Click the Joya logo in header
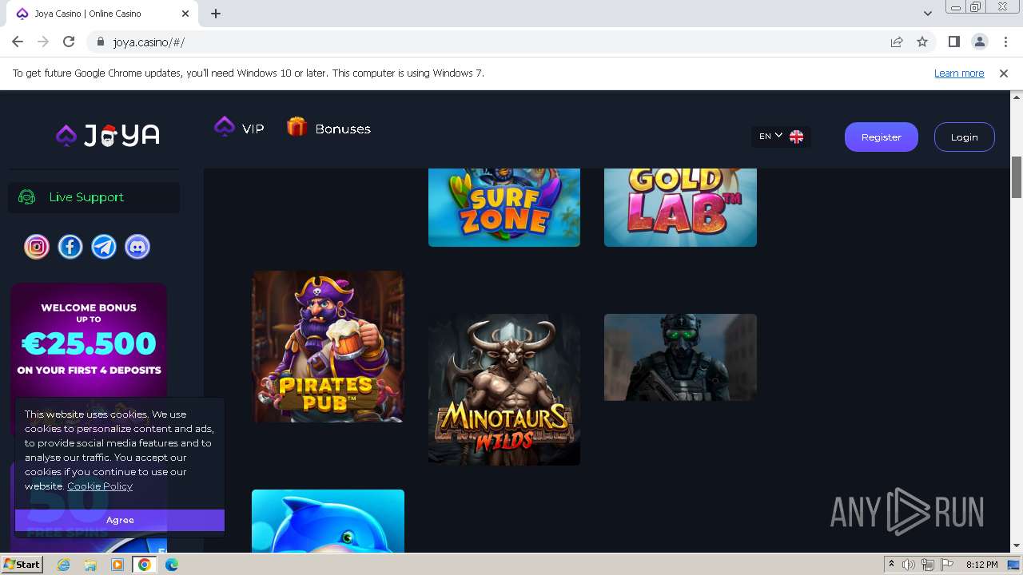The image size is (1023, 575). tap(108, 135)
